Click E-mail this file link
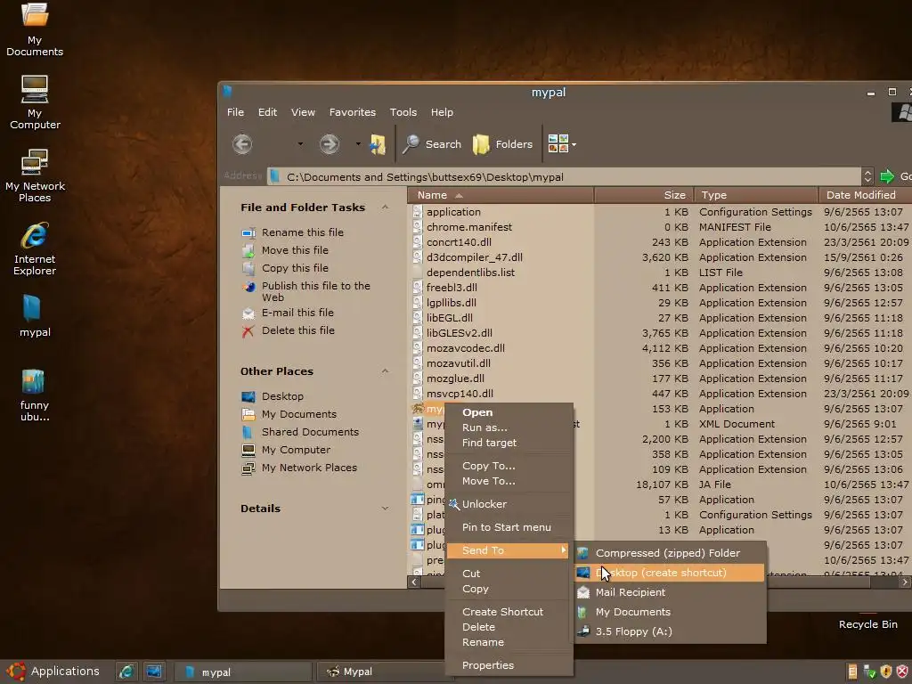 click(x=297, y=313)
